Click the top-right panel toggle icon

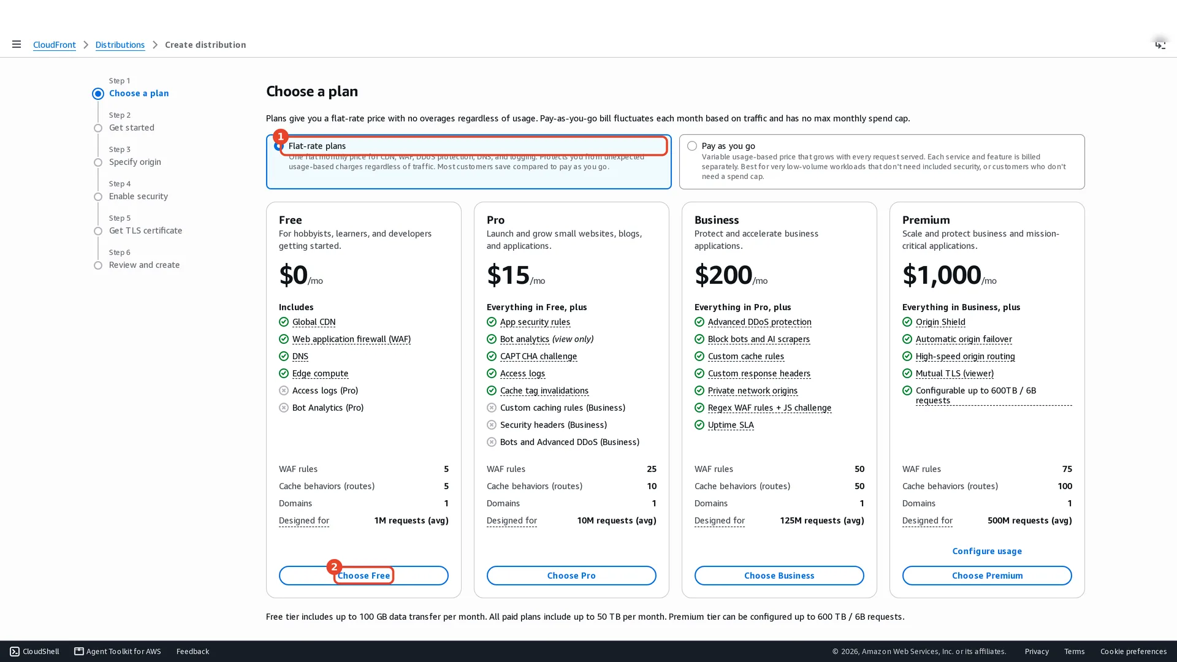tap(1160, 45)
